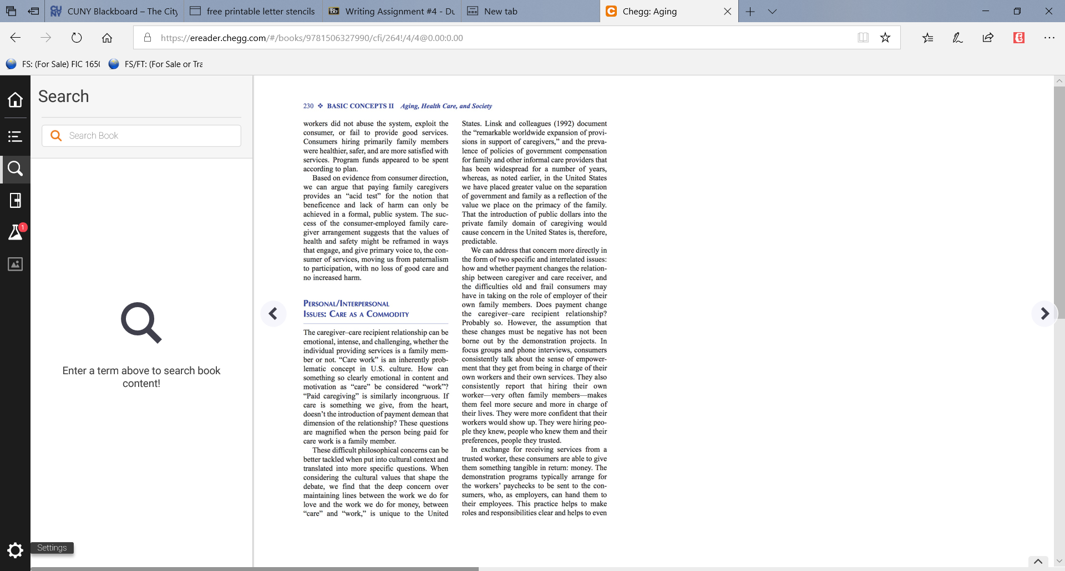Open a new tab with plus button
The image size is (1065, 571).
750,11
